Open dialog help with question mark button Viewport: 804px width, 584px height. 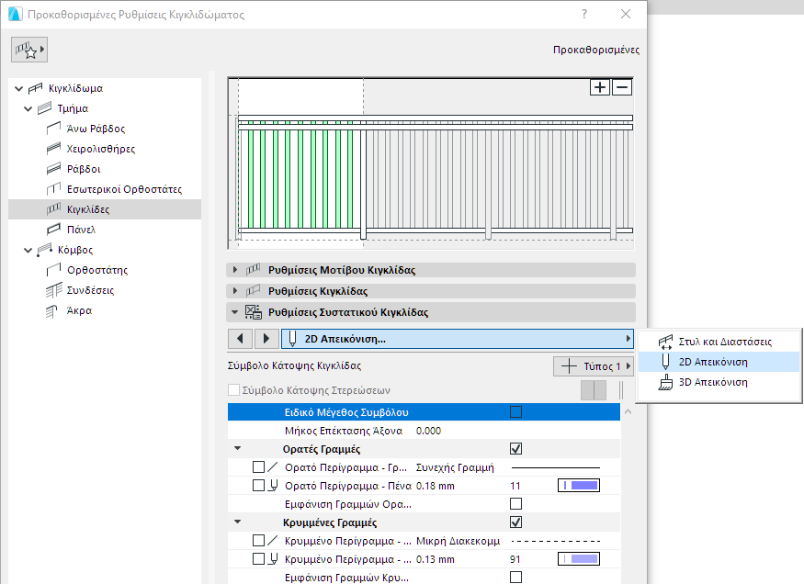[x=585, y=14]
